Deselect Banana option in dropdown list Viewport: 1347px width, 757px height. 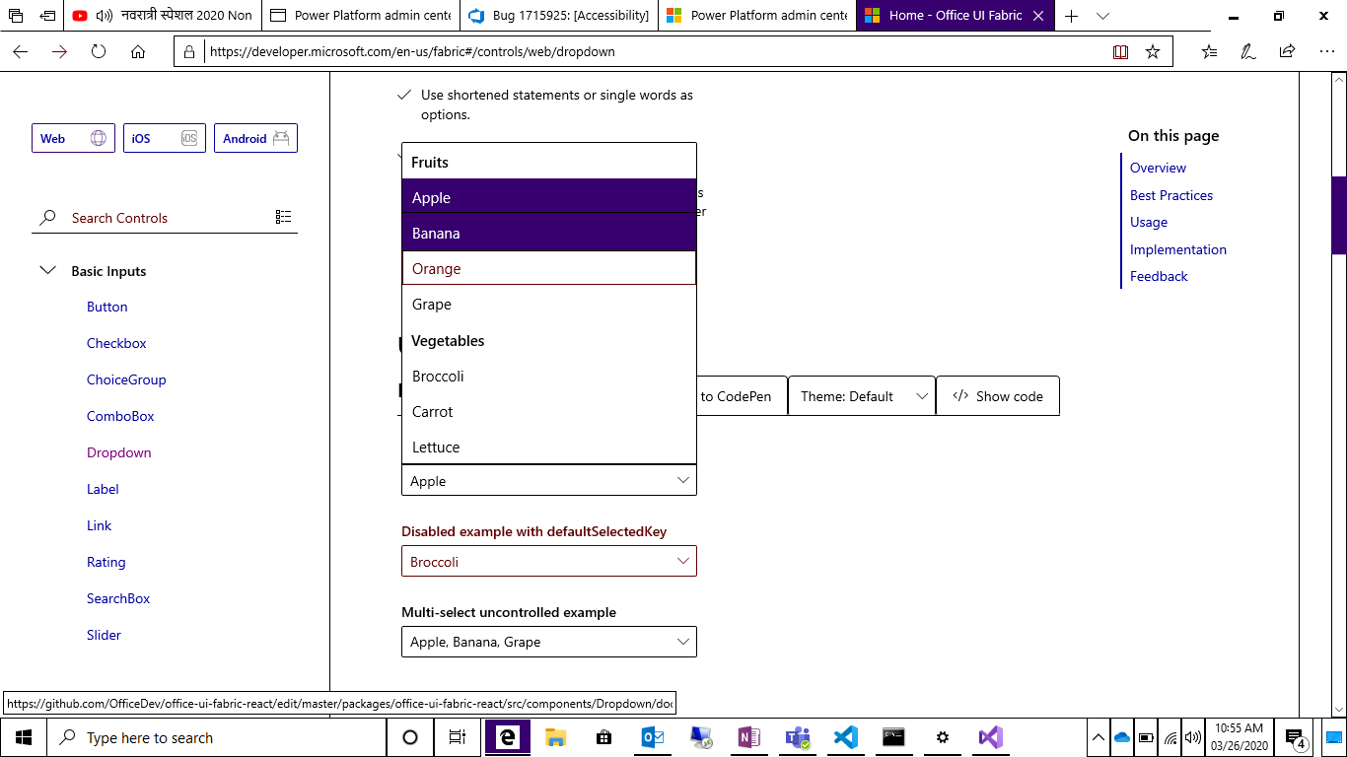click(549, 233)
